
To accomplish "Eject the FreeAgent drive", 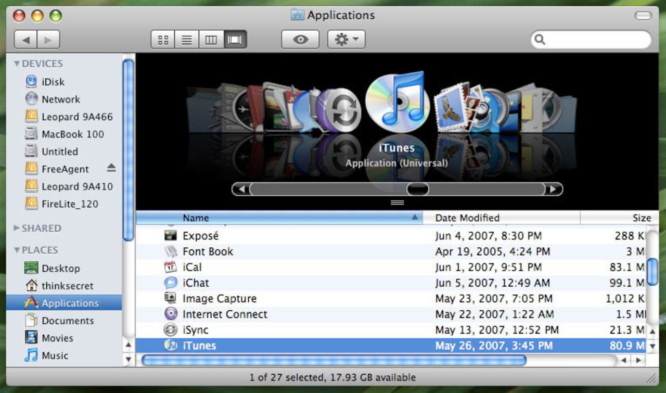I will point(111,168).
